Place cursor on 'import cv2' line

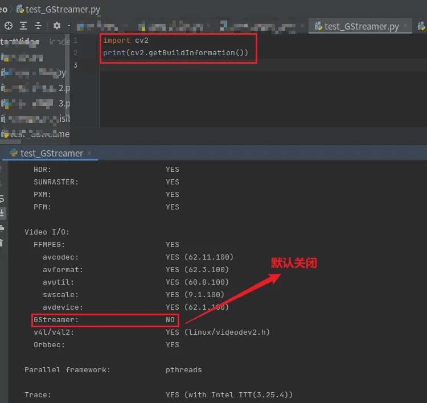click(126, 40)
